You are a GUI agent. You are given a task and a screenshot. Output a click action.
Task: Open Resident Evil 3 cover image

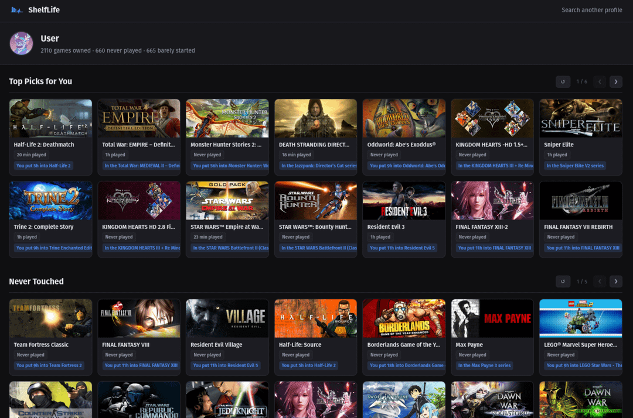coord(404,201)
